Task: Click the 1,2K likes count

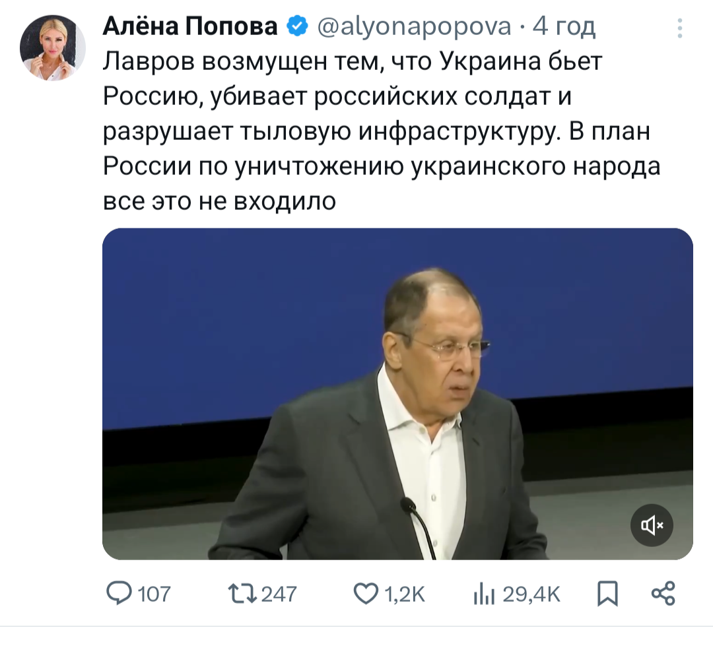Action: pyautogui.click(x=404, y=594)
